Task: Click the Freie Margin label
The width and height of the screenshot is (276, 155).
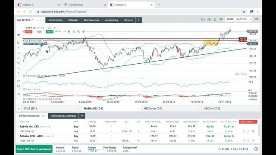Action: [110, 148]
